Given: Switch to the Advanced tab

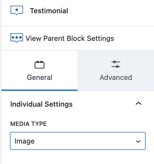Looking at the screenshot, I should (x=116, y=71).
